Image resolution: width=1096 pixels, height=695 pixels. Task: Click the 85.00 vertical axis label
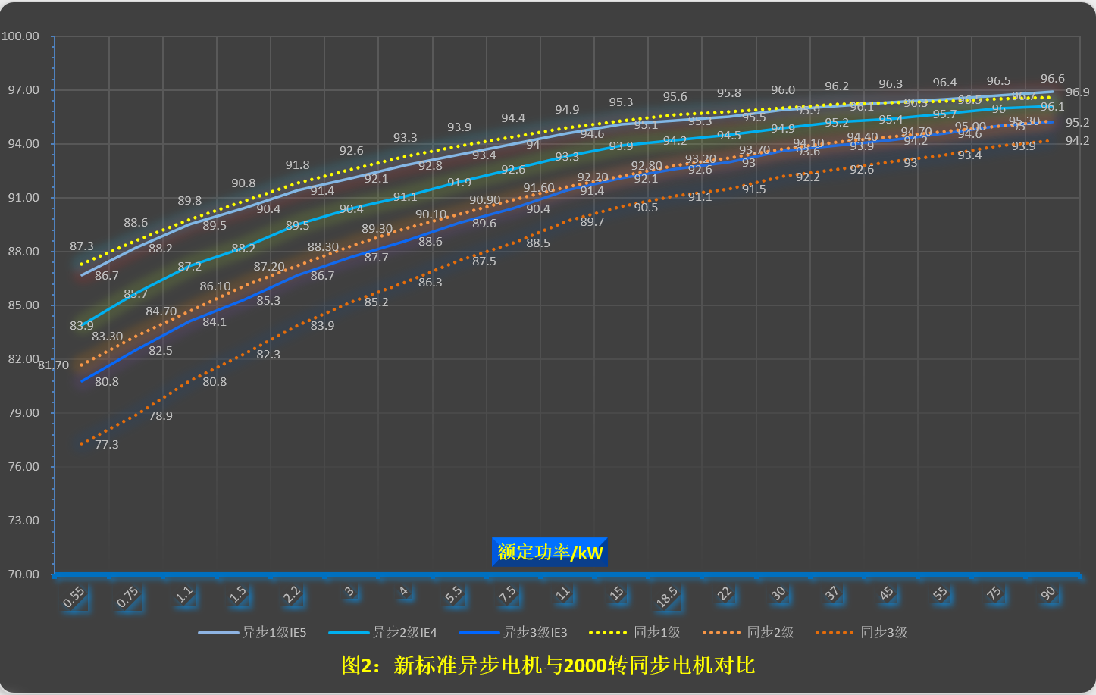(x=23, y=305)
